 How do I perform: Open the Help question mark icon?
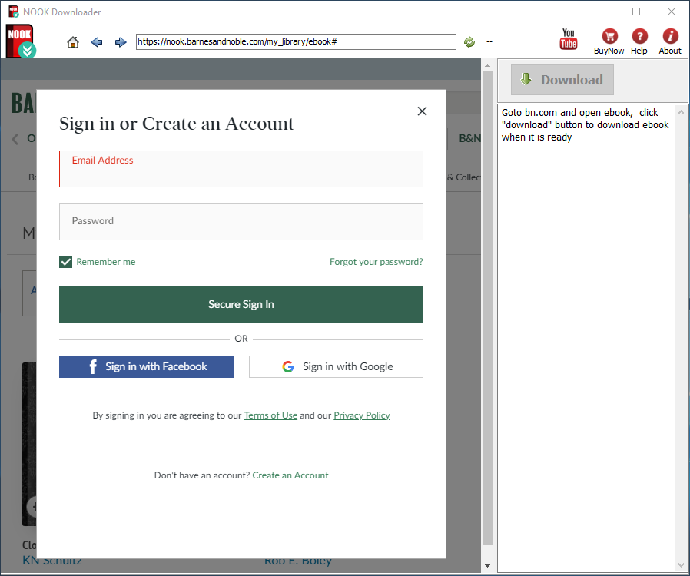[639, 41]
